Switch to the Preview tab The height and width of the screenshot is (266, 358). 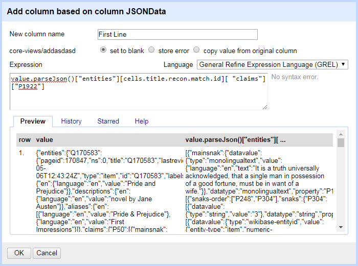pos(33,122)
